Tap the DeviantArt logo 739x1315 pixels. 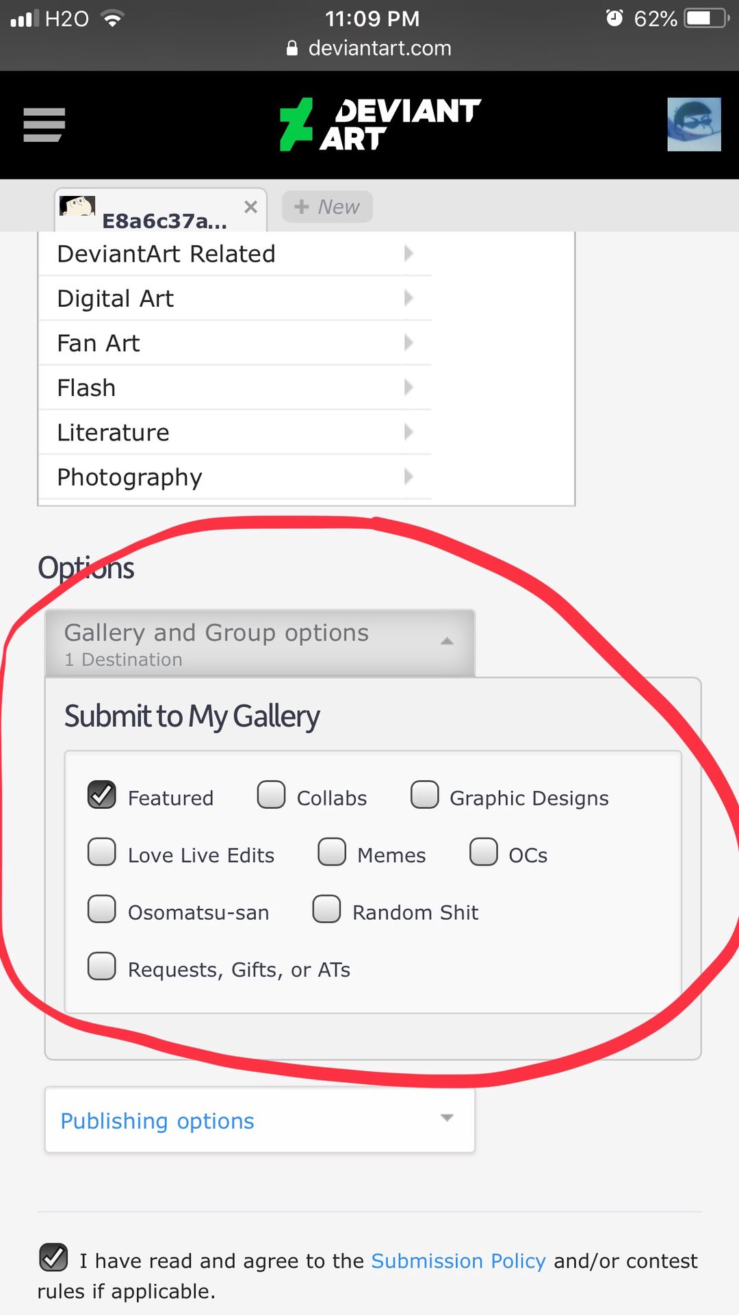[x=380, y=124]
